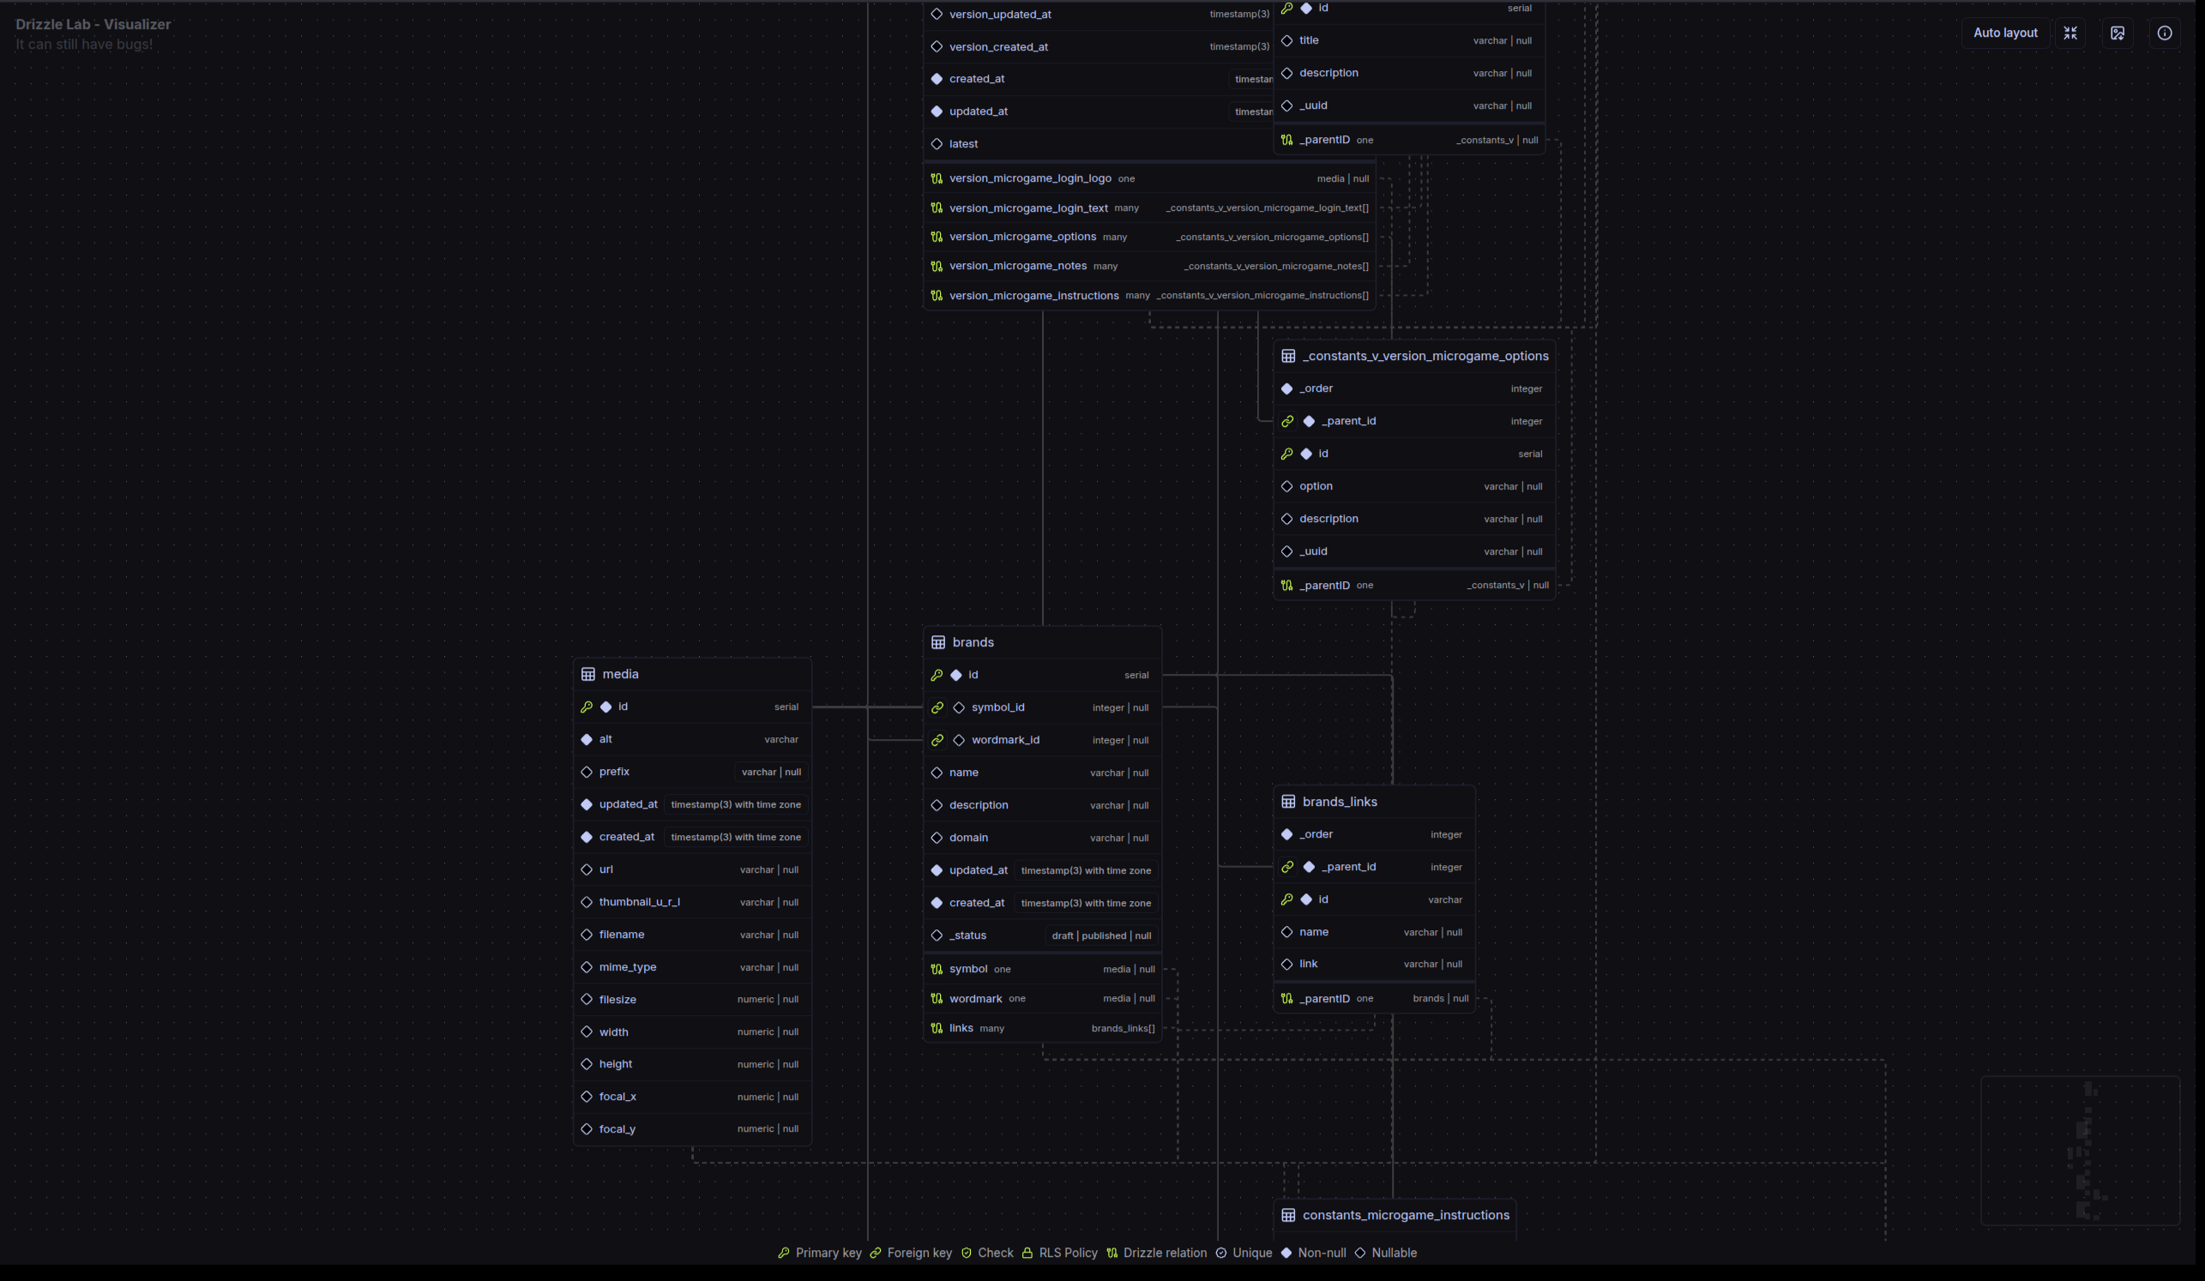Click the minimap in bottom right corner
The image size is (2205, 1281).
coord(2080,1151)
